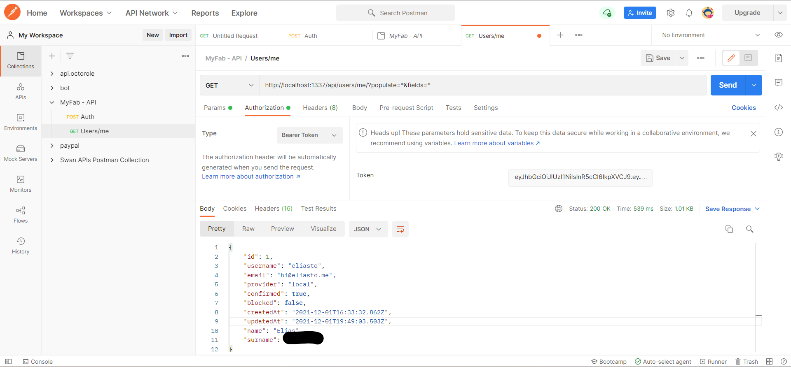Open environment quick look eye icon

pyautogui.click(x=779, y=35)
